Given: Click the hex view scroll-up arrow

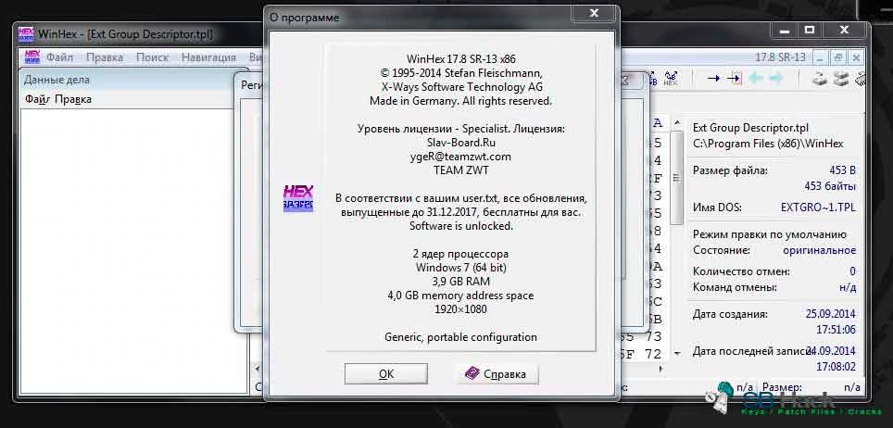Looking at the screenshot, I should click(676, 123).
